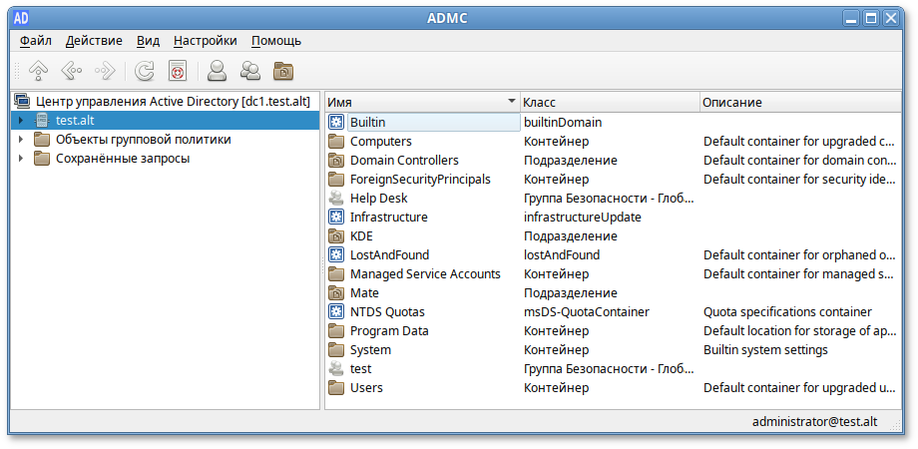The width and height of the screenshot is (918, 449).
Task: Click the Computers folder icon
Action: click(x=336, y=141)
